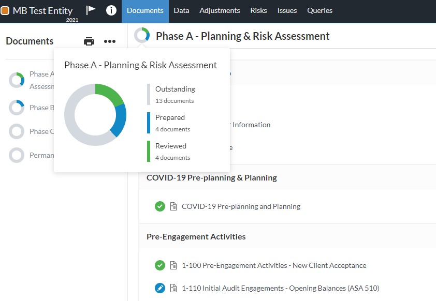The height and width of the screenshot is (301, 436).
Task: Click green reviewed checkmark for 1-100 document
Action: [160, 265]
